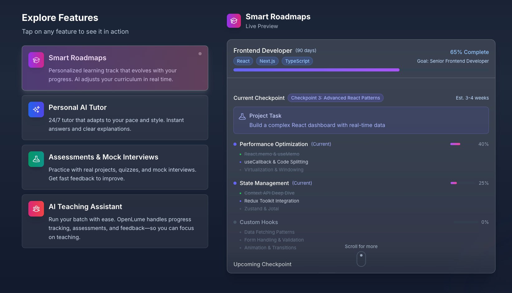Click the Checkpoint 3: Advanced React Patterns badge
The height and width of the screenshot is (293, 512).
point(335,98)
